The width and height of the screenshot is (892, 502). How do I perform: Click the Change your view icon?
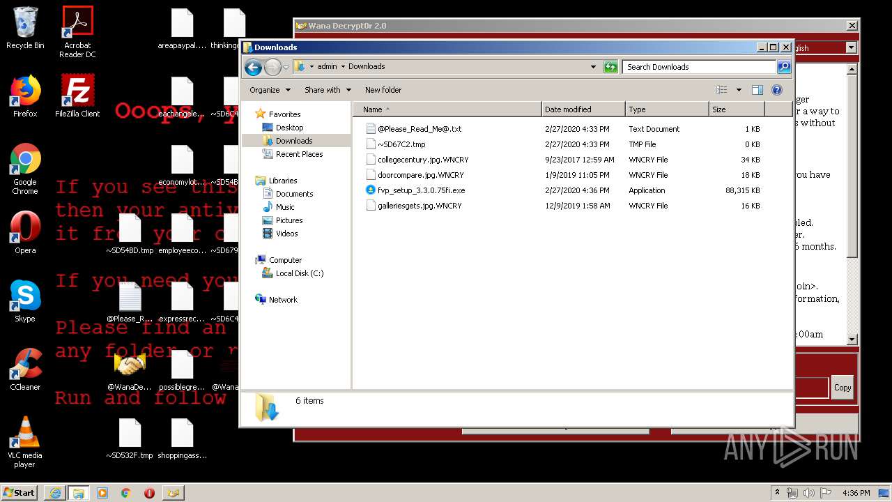722,90
